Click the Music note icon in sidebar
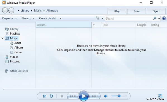167x102 pixels. pos(7,38)
